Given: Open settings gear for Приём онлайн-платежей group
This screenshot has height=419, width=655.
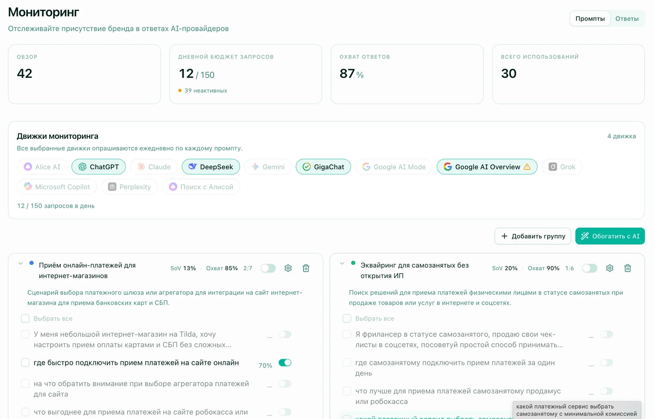Looking at the screenshot, I should (x=288, y=268).
